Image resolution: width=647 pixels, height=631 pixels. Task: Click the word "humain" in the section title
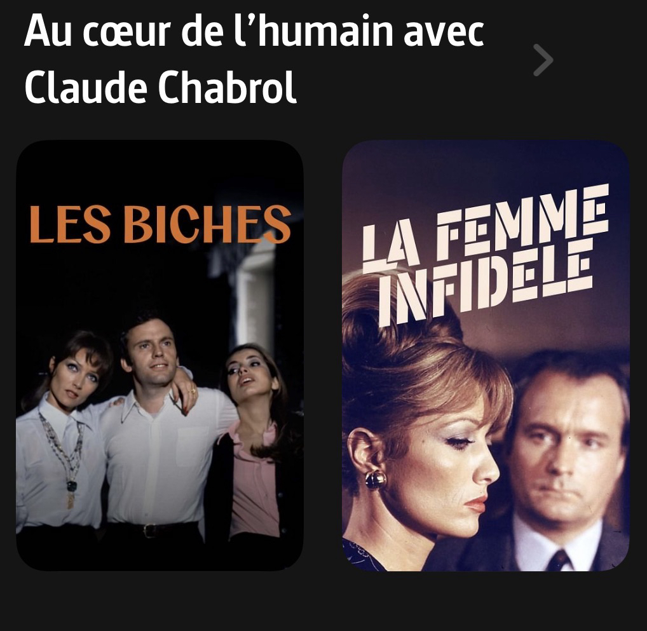[325, 31]
